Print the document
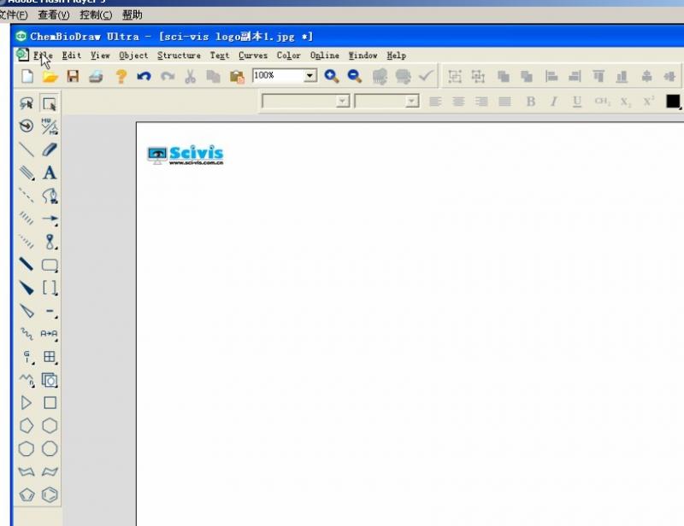 click(x=96, y=77)
